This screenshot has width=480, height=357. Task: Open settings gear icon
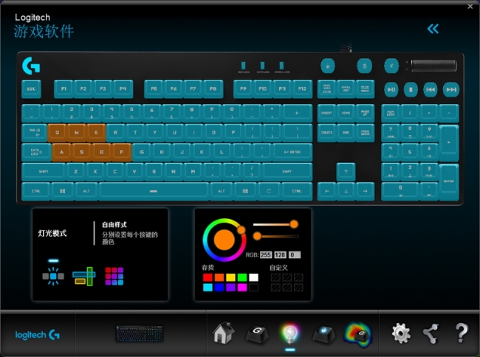point(401,333)
